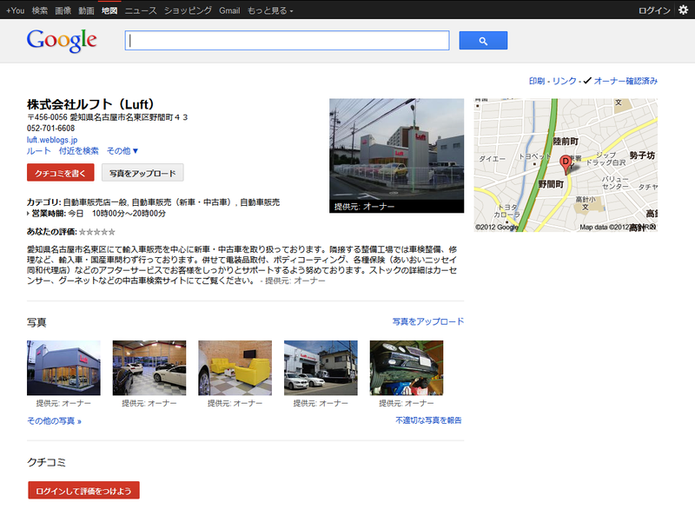This screenshot has height=529, width=695.
Task: Click the business title 株式会社ルフト (Luft)
Action: (x=90, y=104)
